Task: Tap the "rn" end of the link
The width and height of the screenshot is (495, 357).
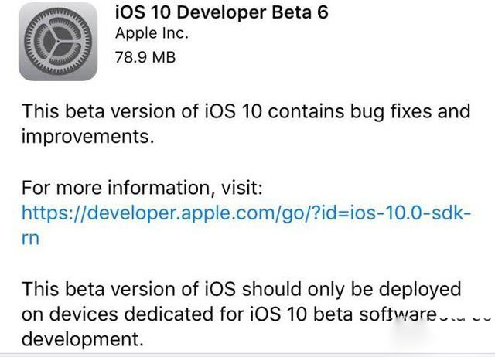Action: [x=30, y=238]
